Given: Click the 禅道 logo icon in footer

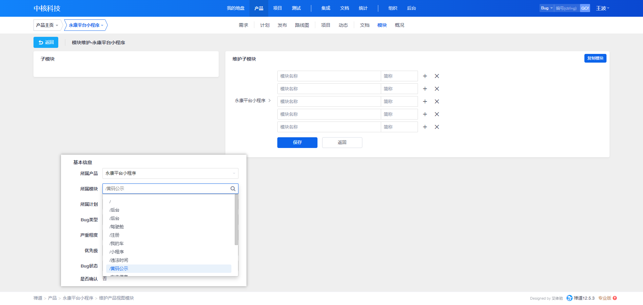Looking at the screenshot, I should click(569, 298).
